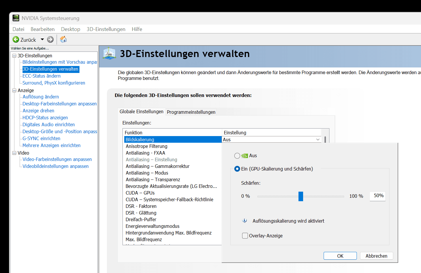Select the DSR - Glättung row
This screenshot has height=273, width=421.
point(173,213)
